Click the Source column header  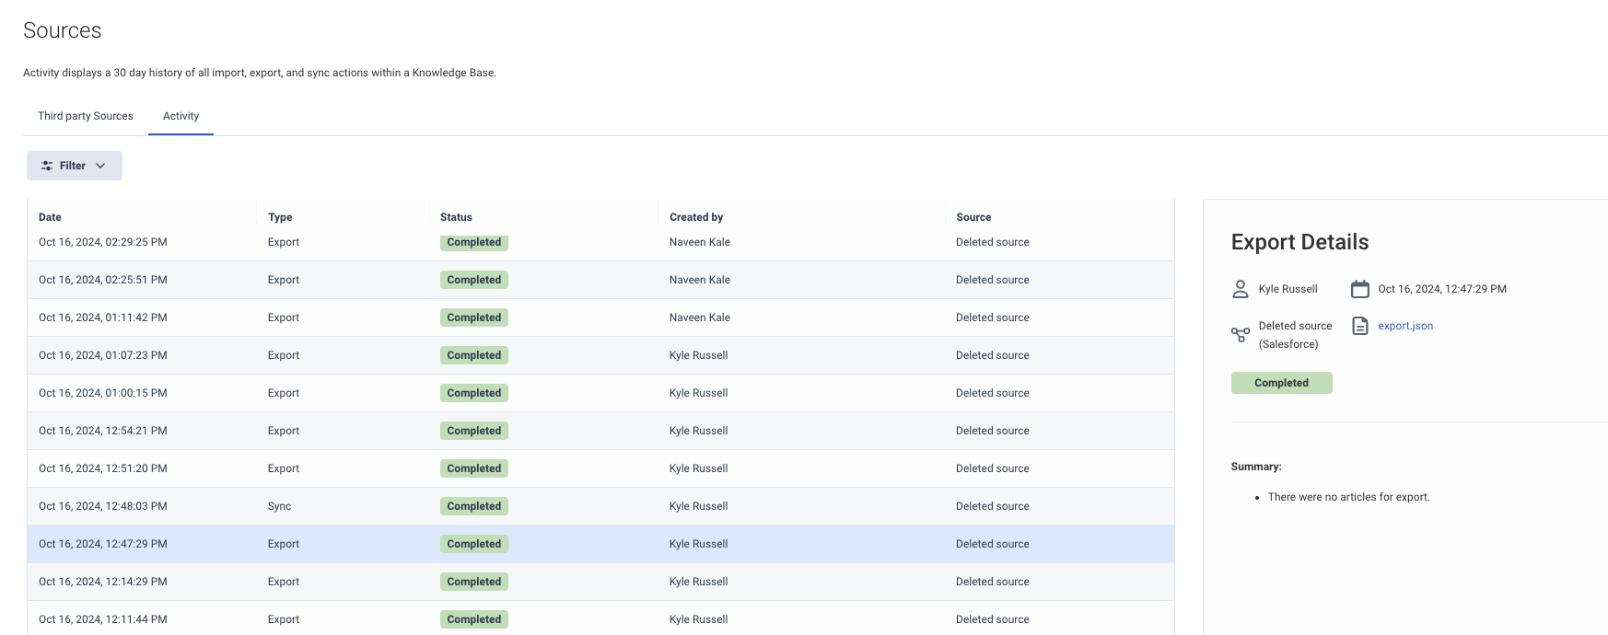click(973, 217)
